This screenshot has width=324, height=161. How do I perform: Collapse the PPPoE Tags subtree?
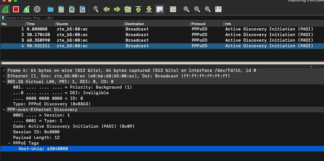click(9, 143)
